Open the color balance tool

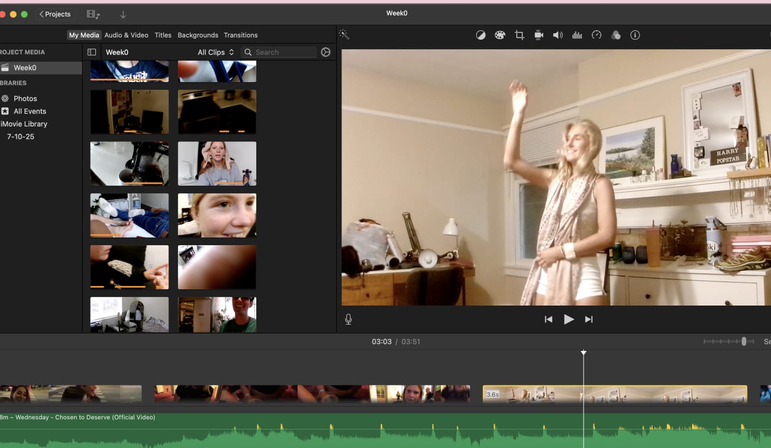[x=480, y=35]
